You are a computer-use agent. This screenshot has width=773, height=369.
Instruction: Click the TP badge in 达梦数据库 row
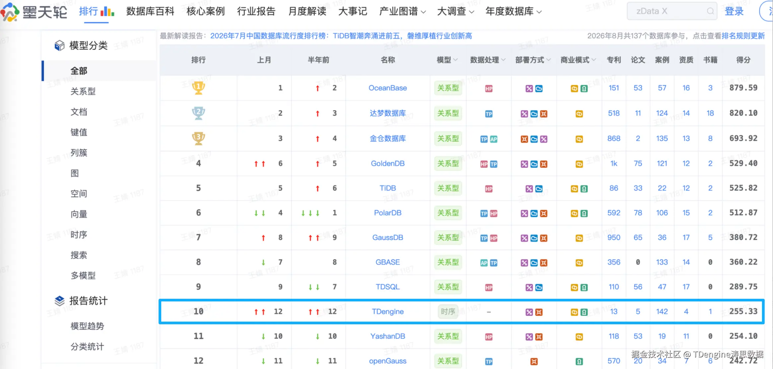(489, 114)
